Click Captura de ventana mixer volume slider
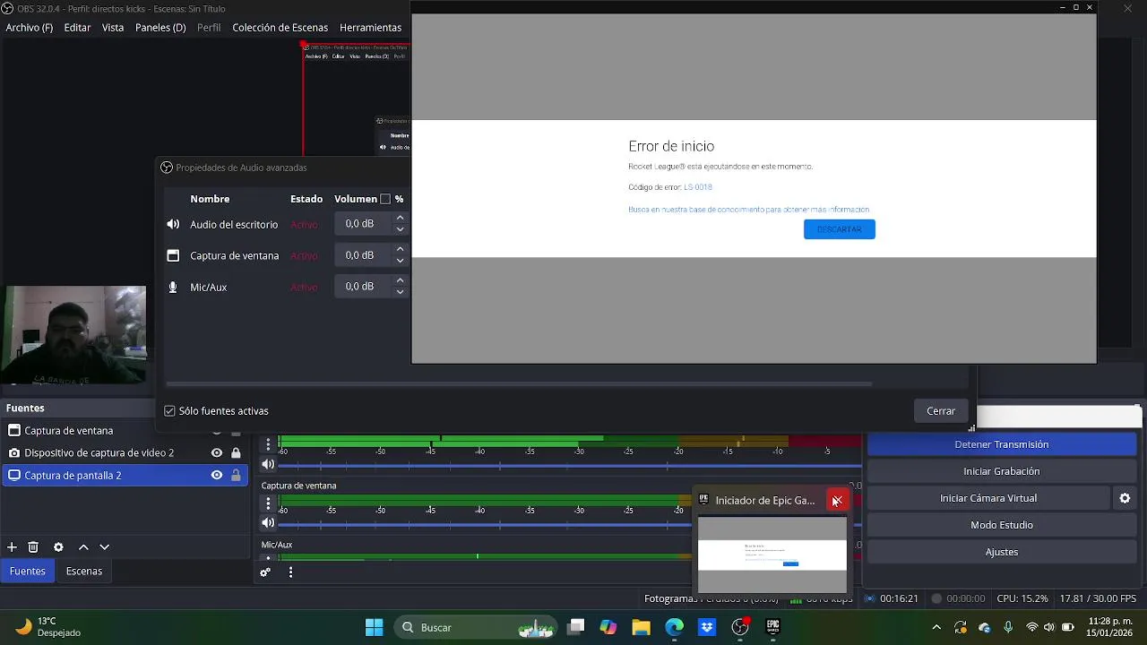 [x=569, y=523]
